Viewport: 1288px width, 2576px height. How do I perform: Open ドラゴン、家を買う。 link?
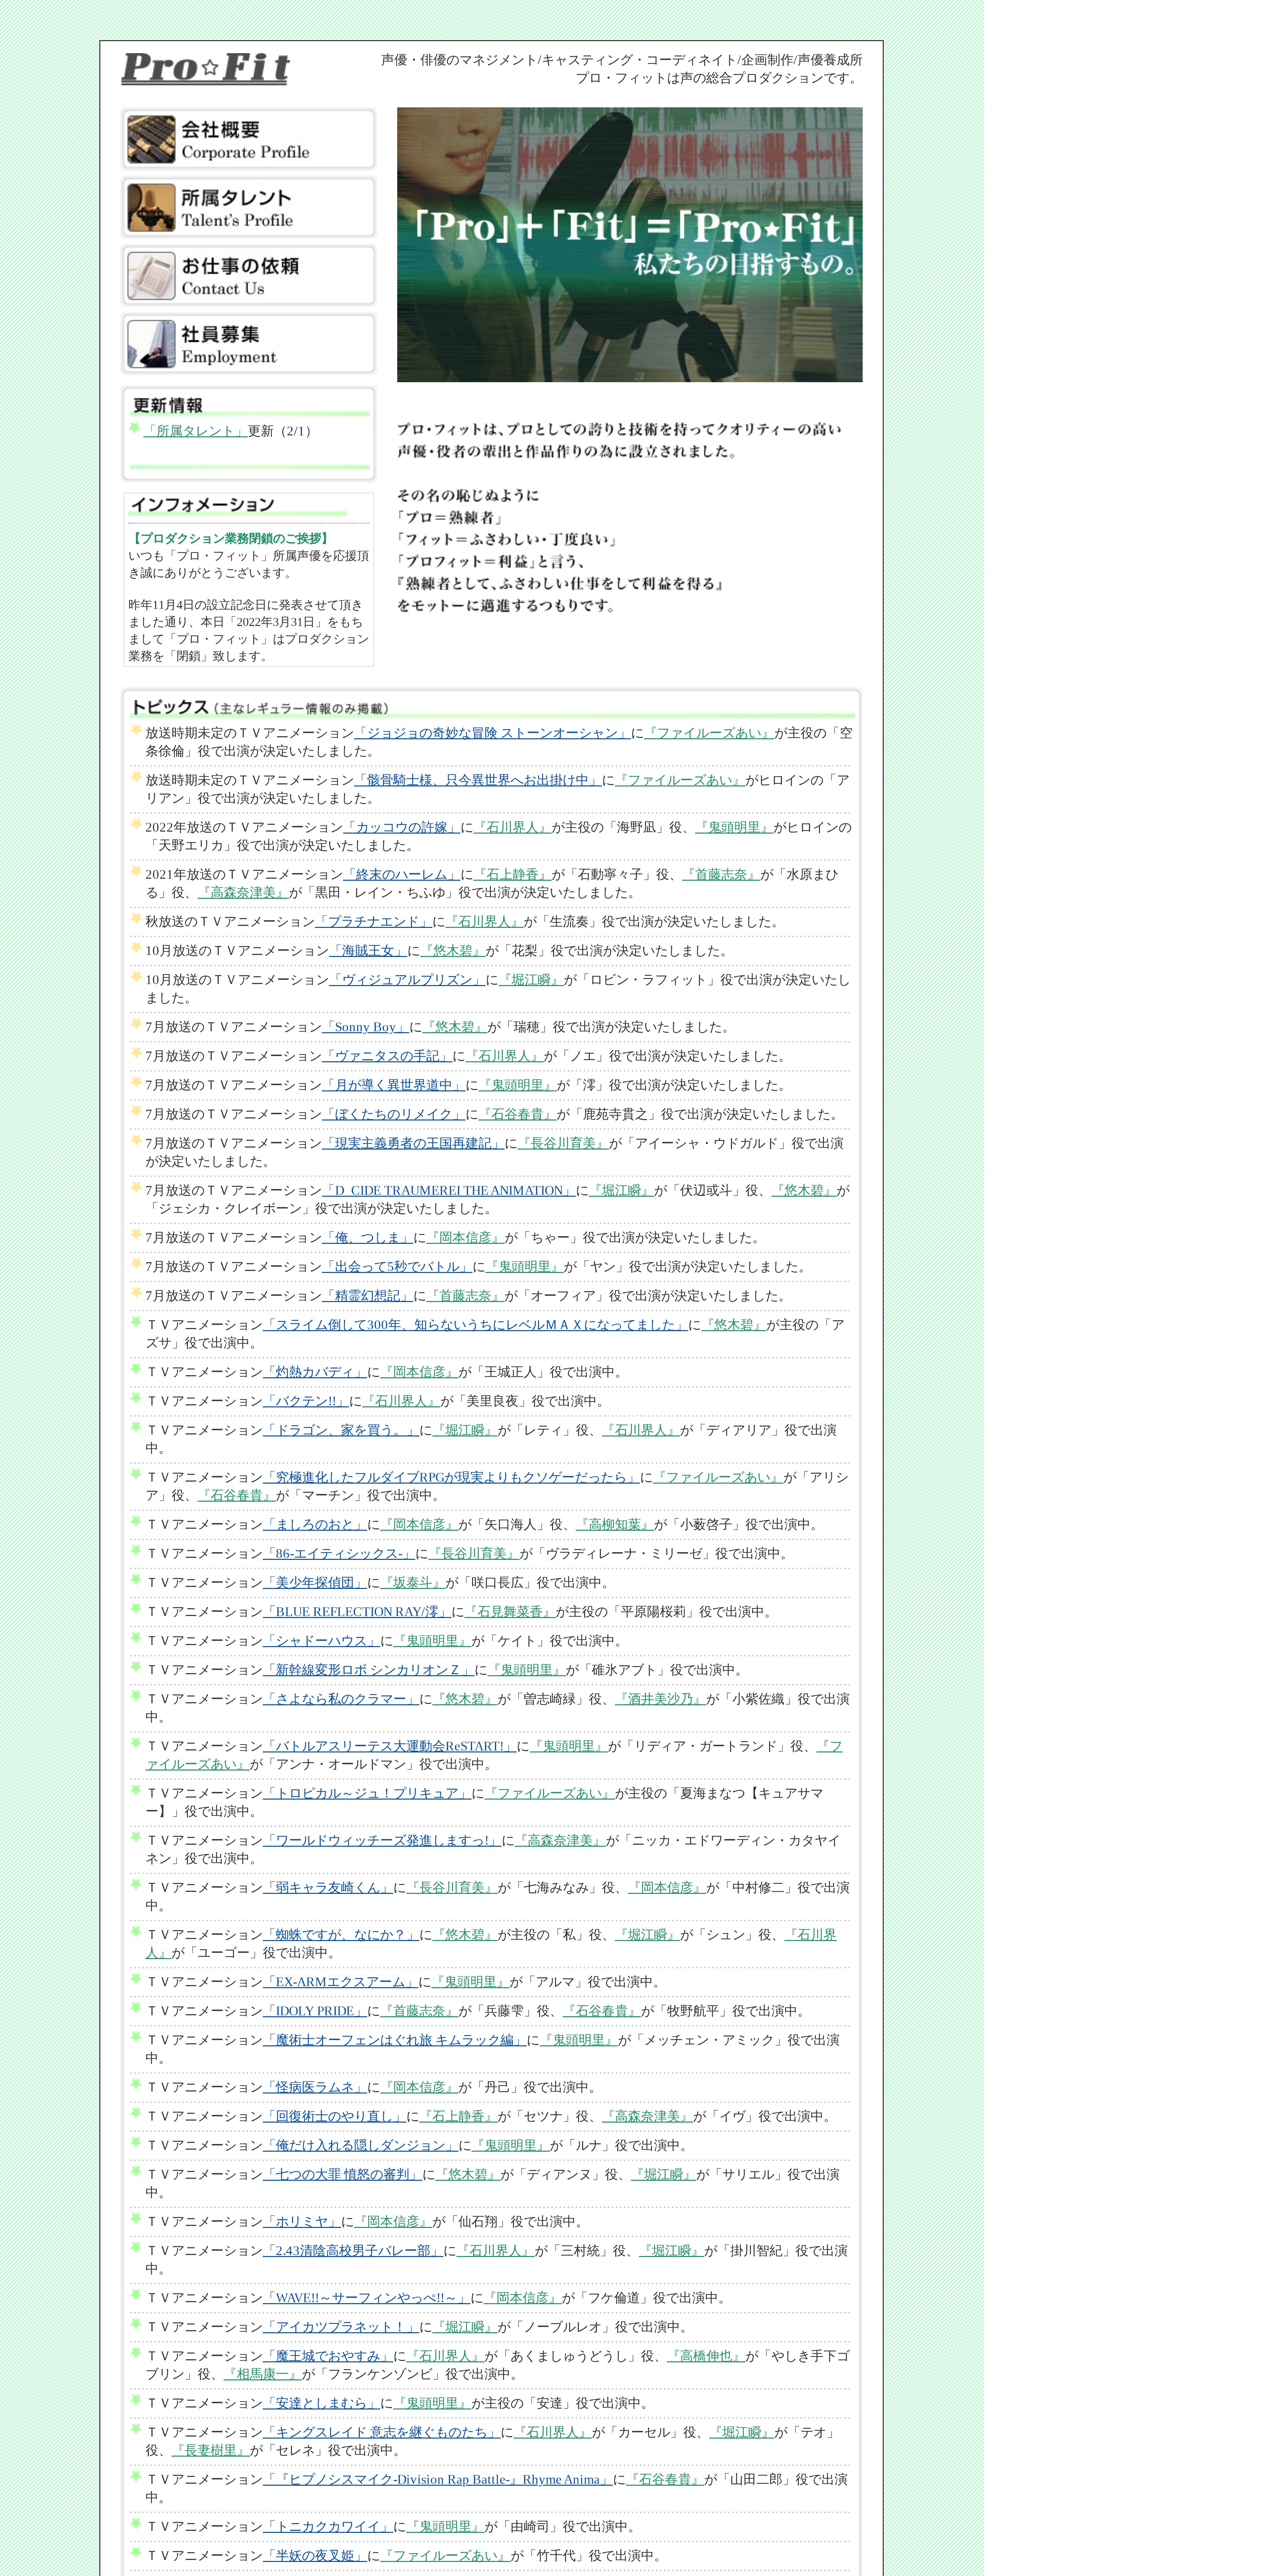click(x=341, y=1430)
